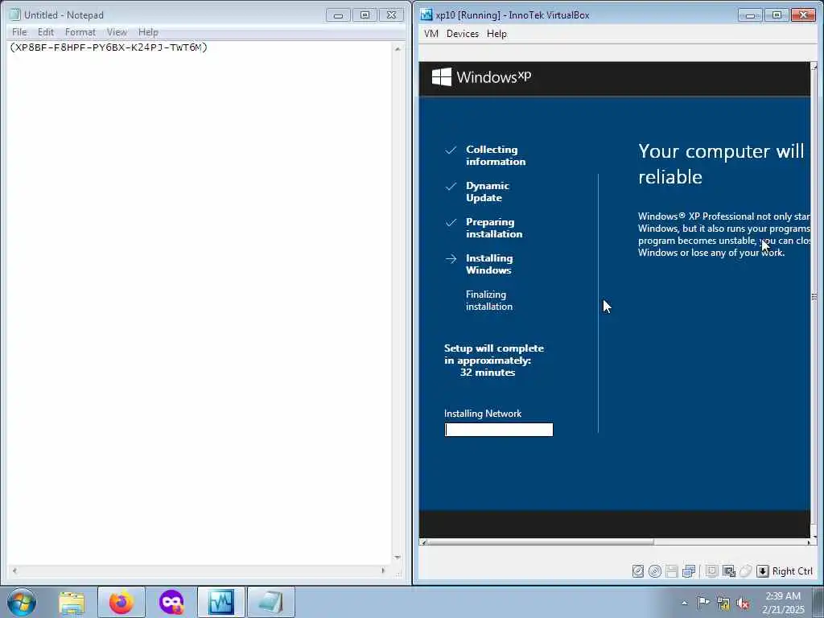Click the product key text in Notepad
824x618 pixels.
pyautogui.click(x=109, y=47)
